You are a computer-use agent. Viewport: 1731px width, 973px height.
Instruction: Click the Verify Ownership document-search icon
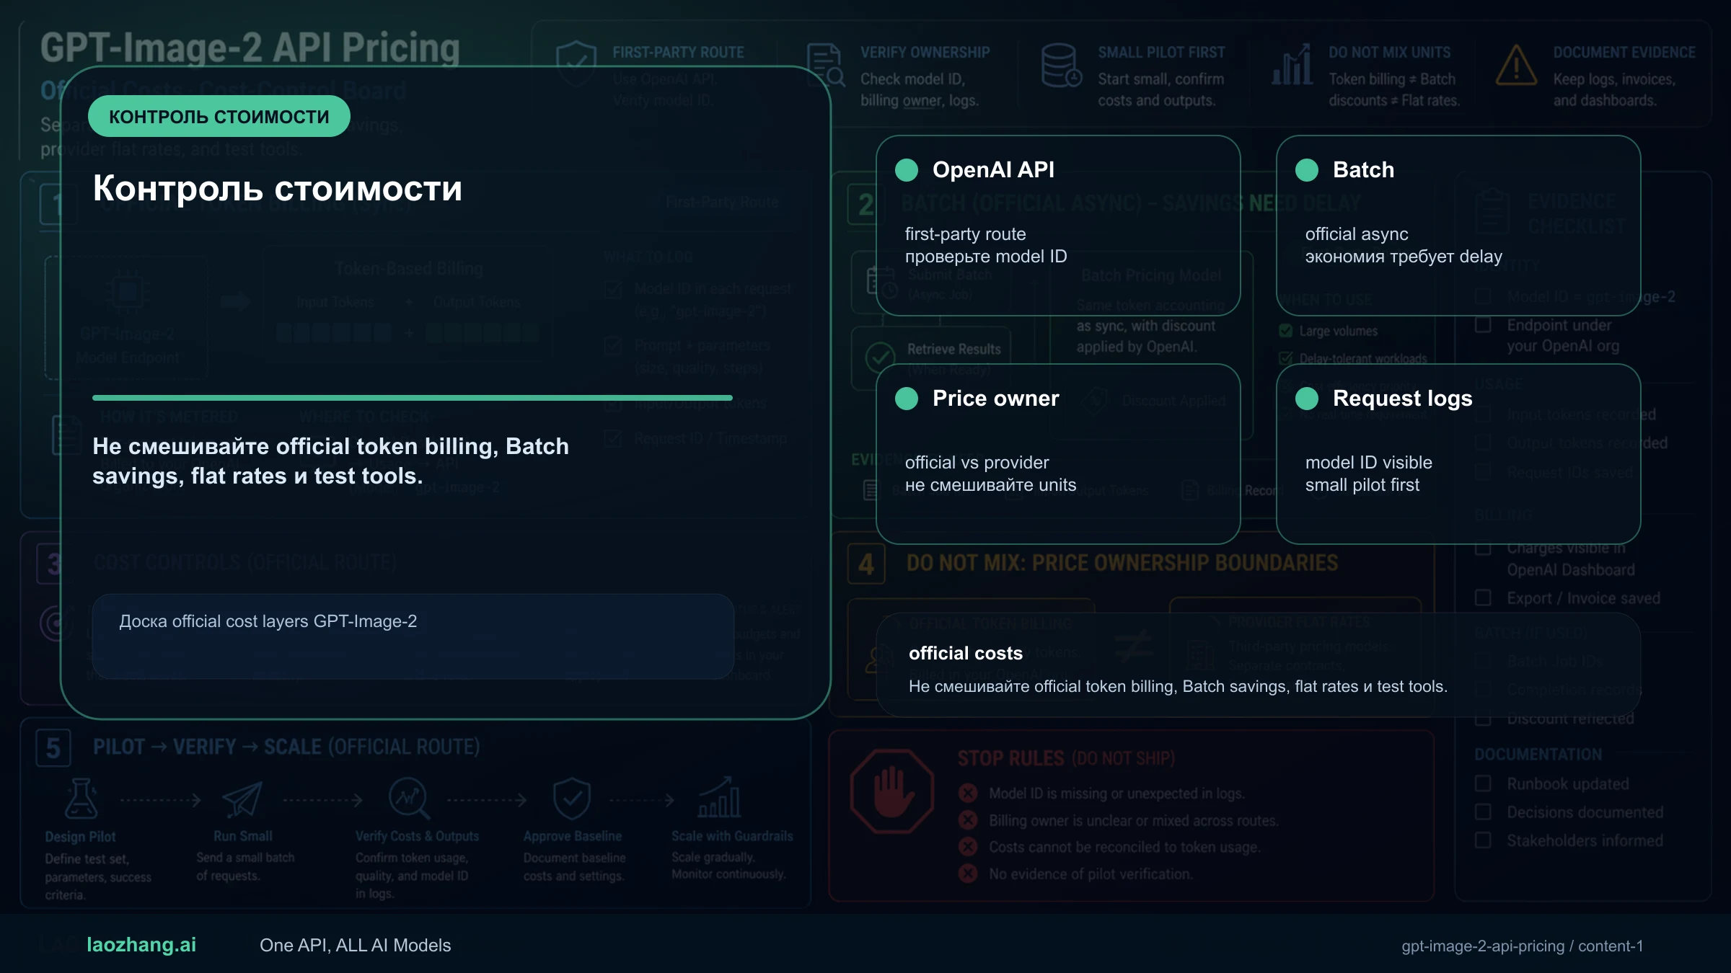click(x=826, y=65)
